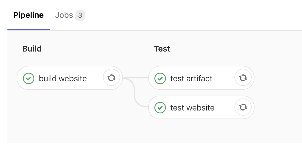Viewport: 302px width, 154px height.
Task: Click test artifact green passed status icon
Action: point(160,78)
